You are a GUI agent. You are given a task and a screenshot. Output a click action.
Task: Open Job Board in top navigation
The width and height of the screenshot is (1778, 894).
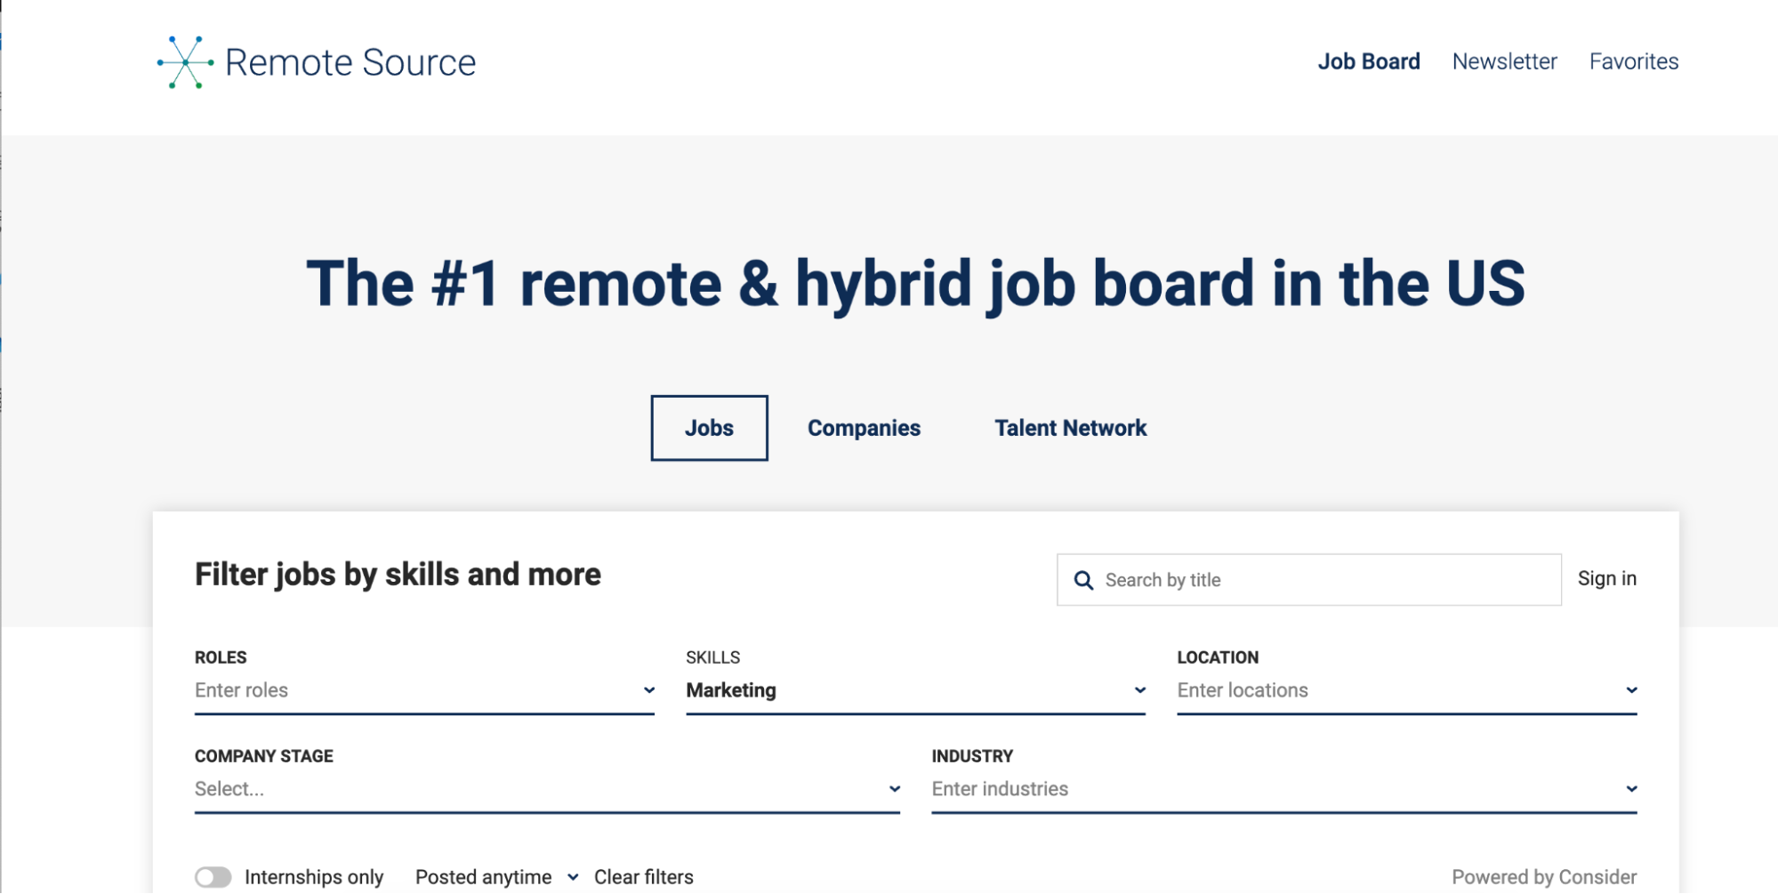point(1368,61)
